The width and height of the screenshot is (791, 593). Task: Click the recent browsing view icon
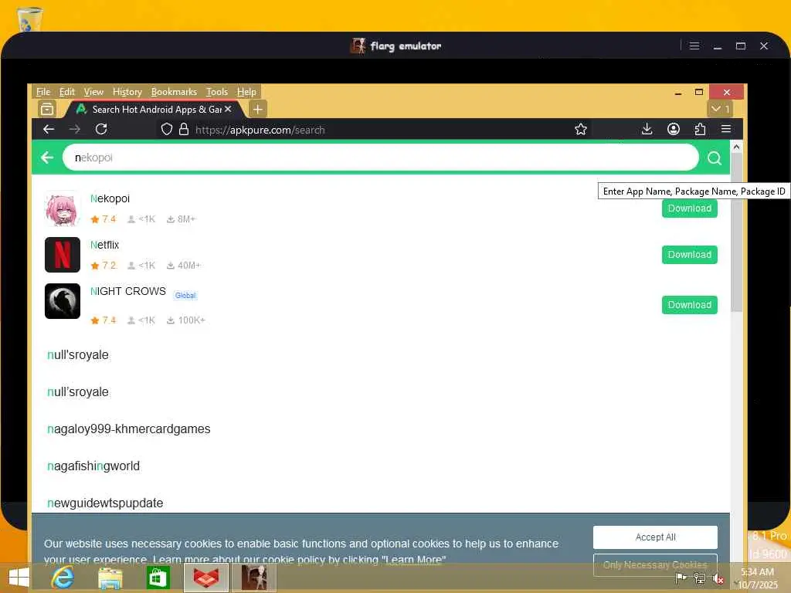[47, 109]
